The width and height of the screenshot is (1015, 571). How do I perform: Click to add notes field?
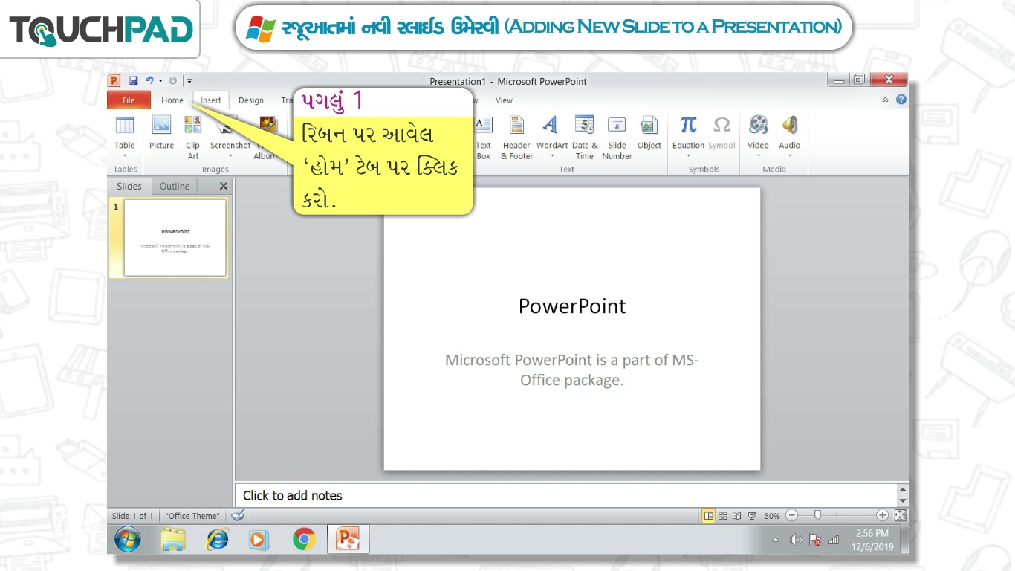point(565,495)
